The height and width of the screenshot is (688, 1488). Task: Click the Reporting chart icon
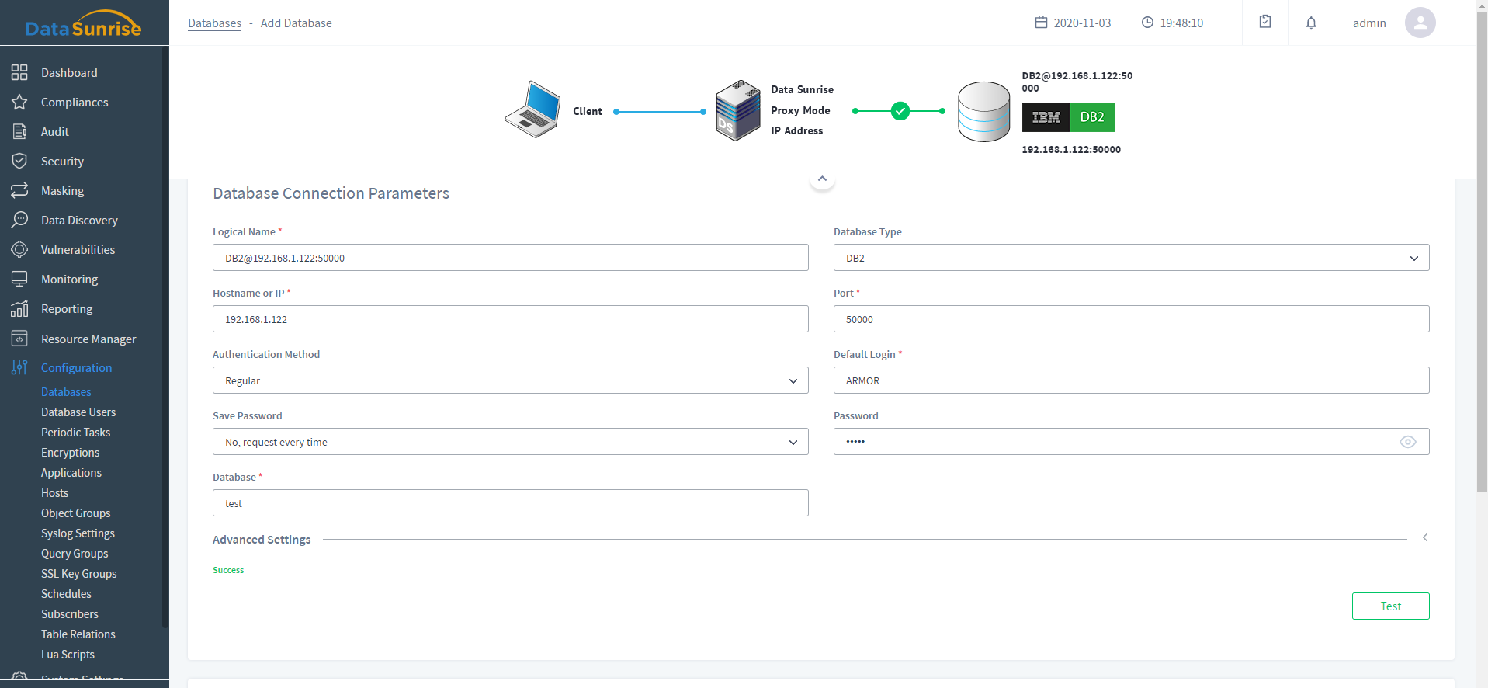tap(19, 308)
